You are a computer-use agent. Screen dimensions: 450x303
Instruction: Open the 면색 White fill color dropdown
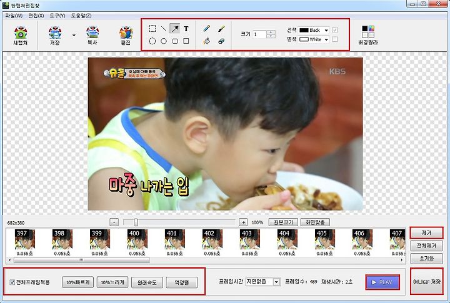(314, 39)
